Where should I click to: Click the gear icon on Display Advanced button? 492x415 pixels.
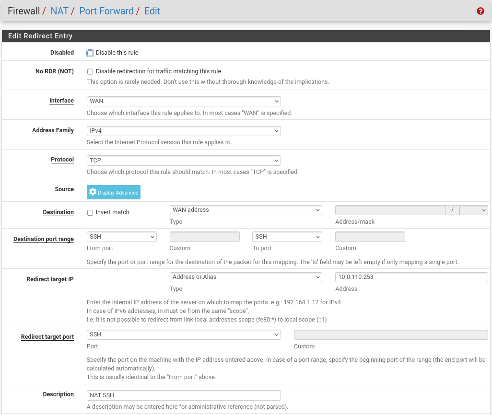(93, 192)
